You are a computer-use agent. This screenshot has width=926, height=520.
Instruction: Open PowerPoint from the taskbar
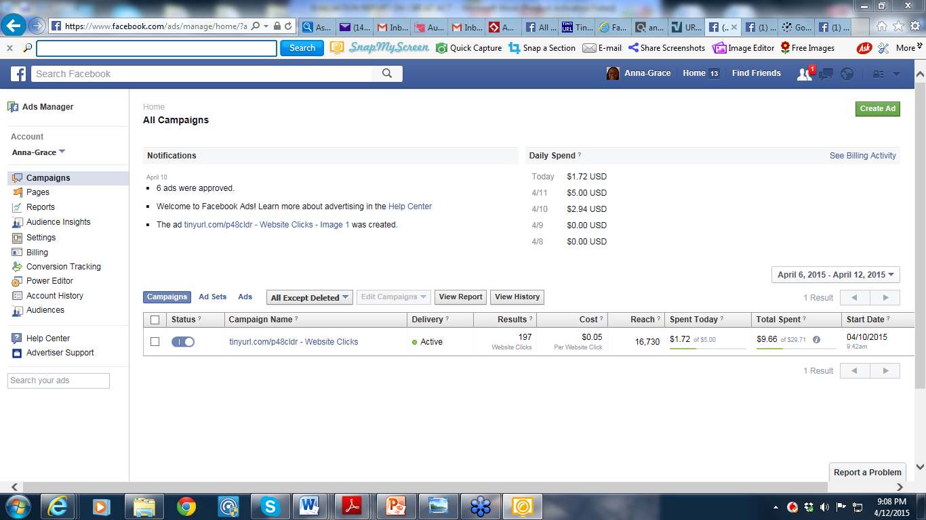(395, 506)
